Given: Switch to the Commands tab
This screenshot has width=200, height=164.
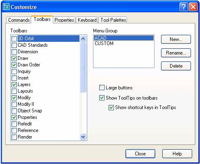Looking at the screenshot, I should click(19, 20).
